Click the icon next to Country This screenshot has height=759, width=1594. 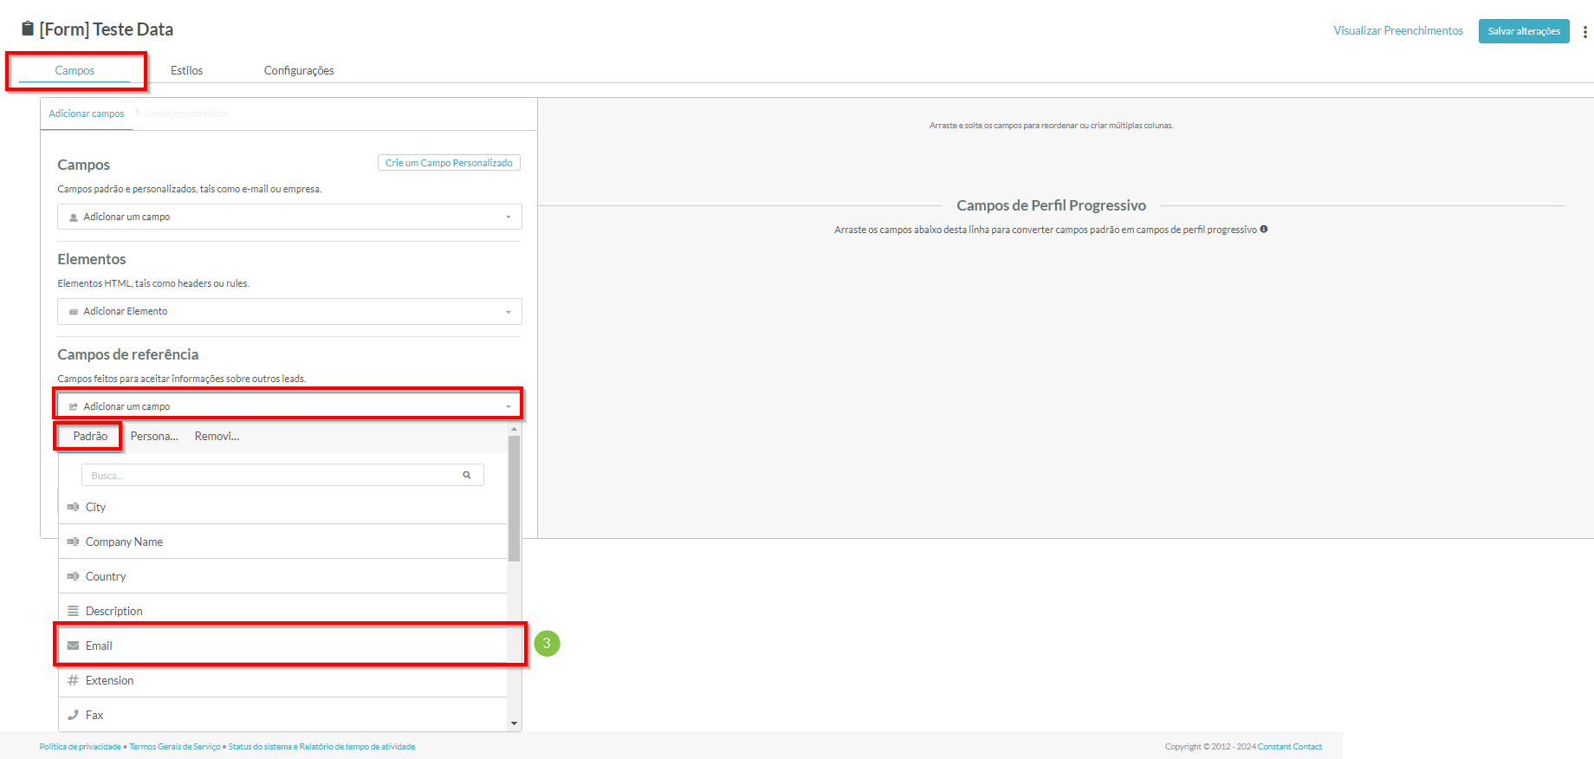coord(74,576)
